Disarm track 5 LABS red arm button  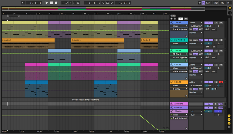coord(221,82)
